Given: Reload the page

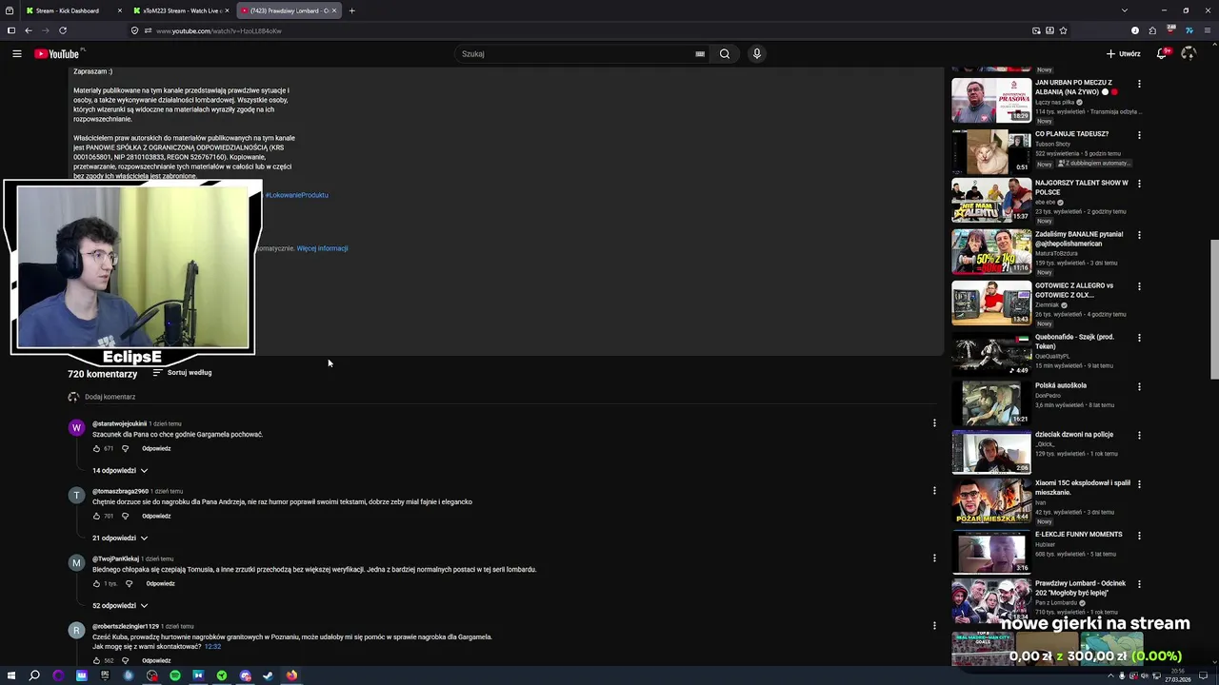Looking at the screenshot, I should (63, 30).
